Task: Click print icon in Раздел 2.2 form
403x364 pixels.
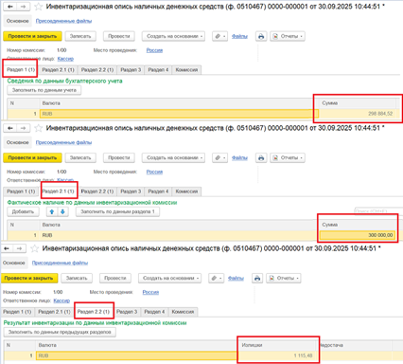Action: tap(257, 278)
